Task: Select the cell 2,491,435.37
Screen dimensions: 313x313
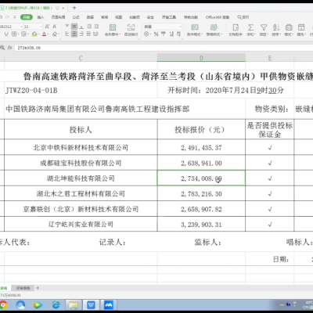Action: tap(201, 148)
